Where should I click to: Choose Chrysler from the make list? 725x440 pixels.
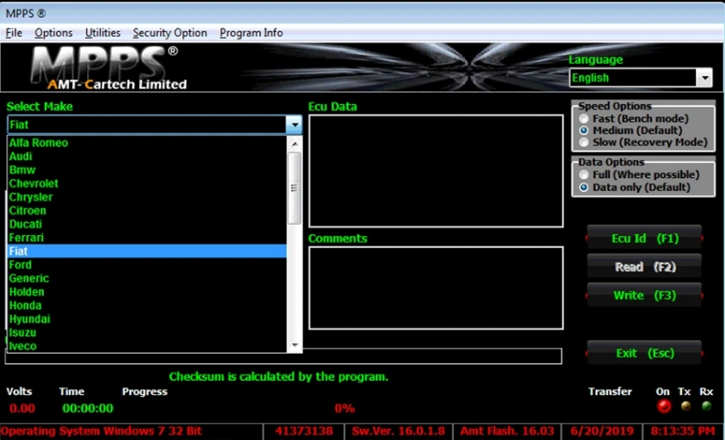[x=147, y=197]
